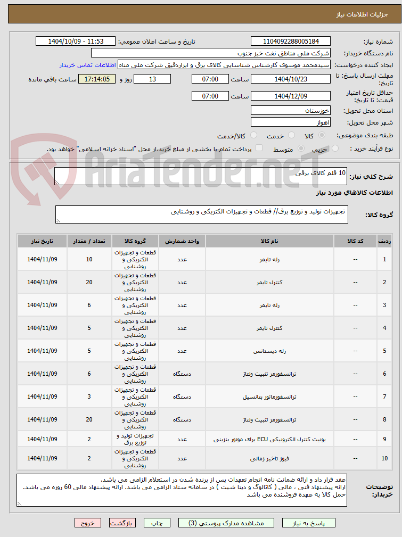402x537 pixels.
Task: Click the چاپ print button
Action: tap(157, 523)
